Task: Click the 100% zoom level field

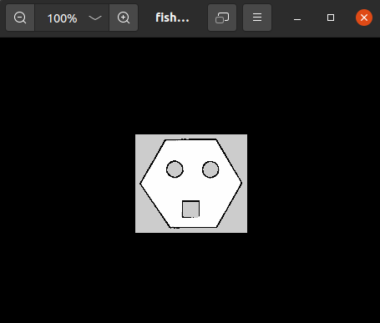Action: click(63, 18)
